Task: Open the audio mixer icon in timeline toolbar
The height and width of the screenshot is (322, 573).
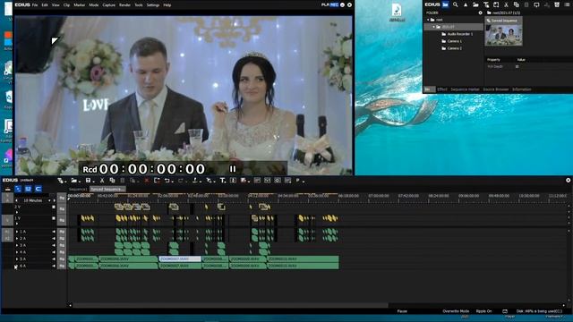Action: tap(257, 181)
